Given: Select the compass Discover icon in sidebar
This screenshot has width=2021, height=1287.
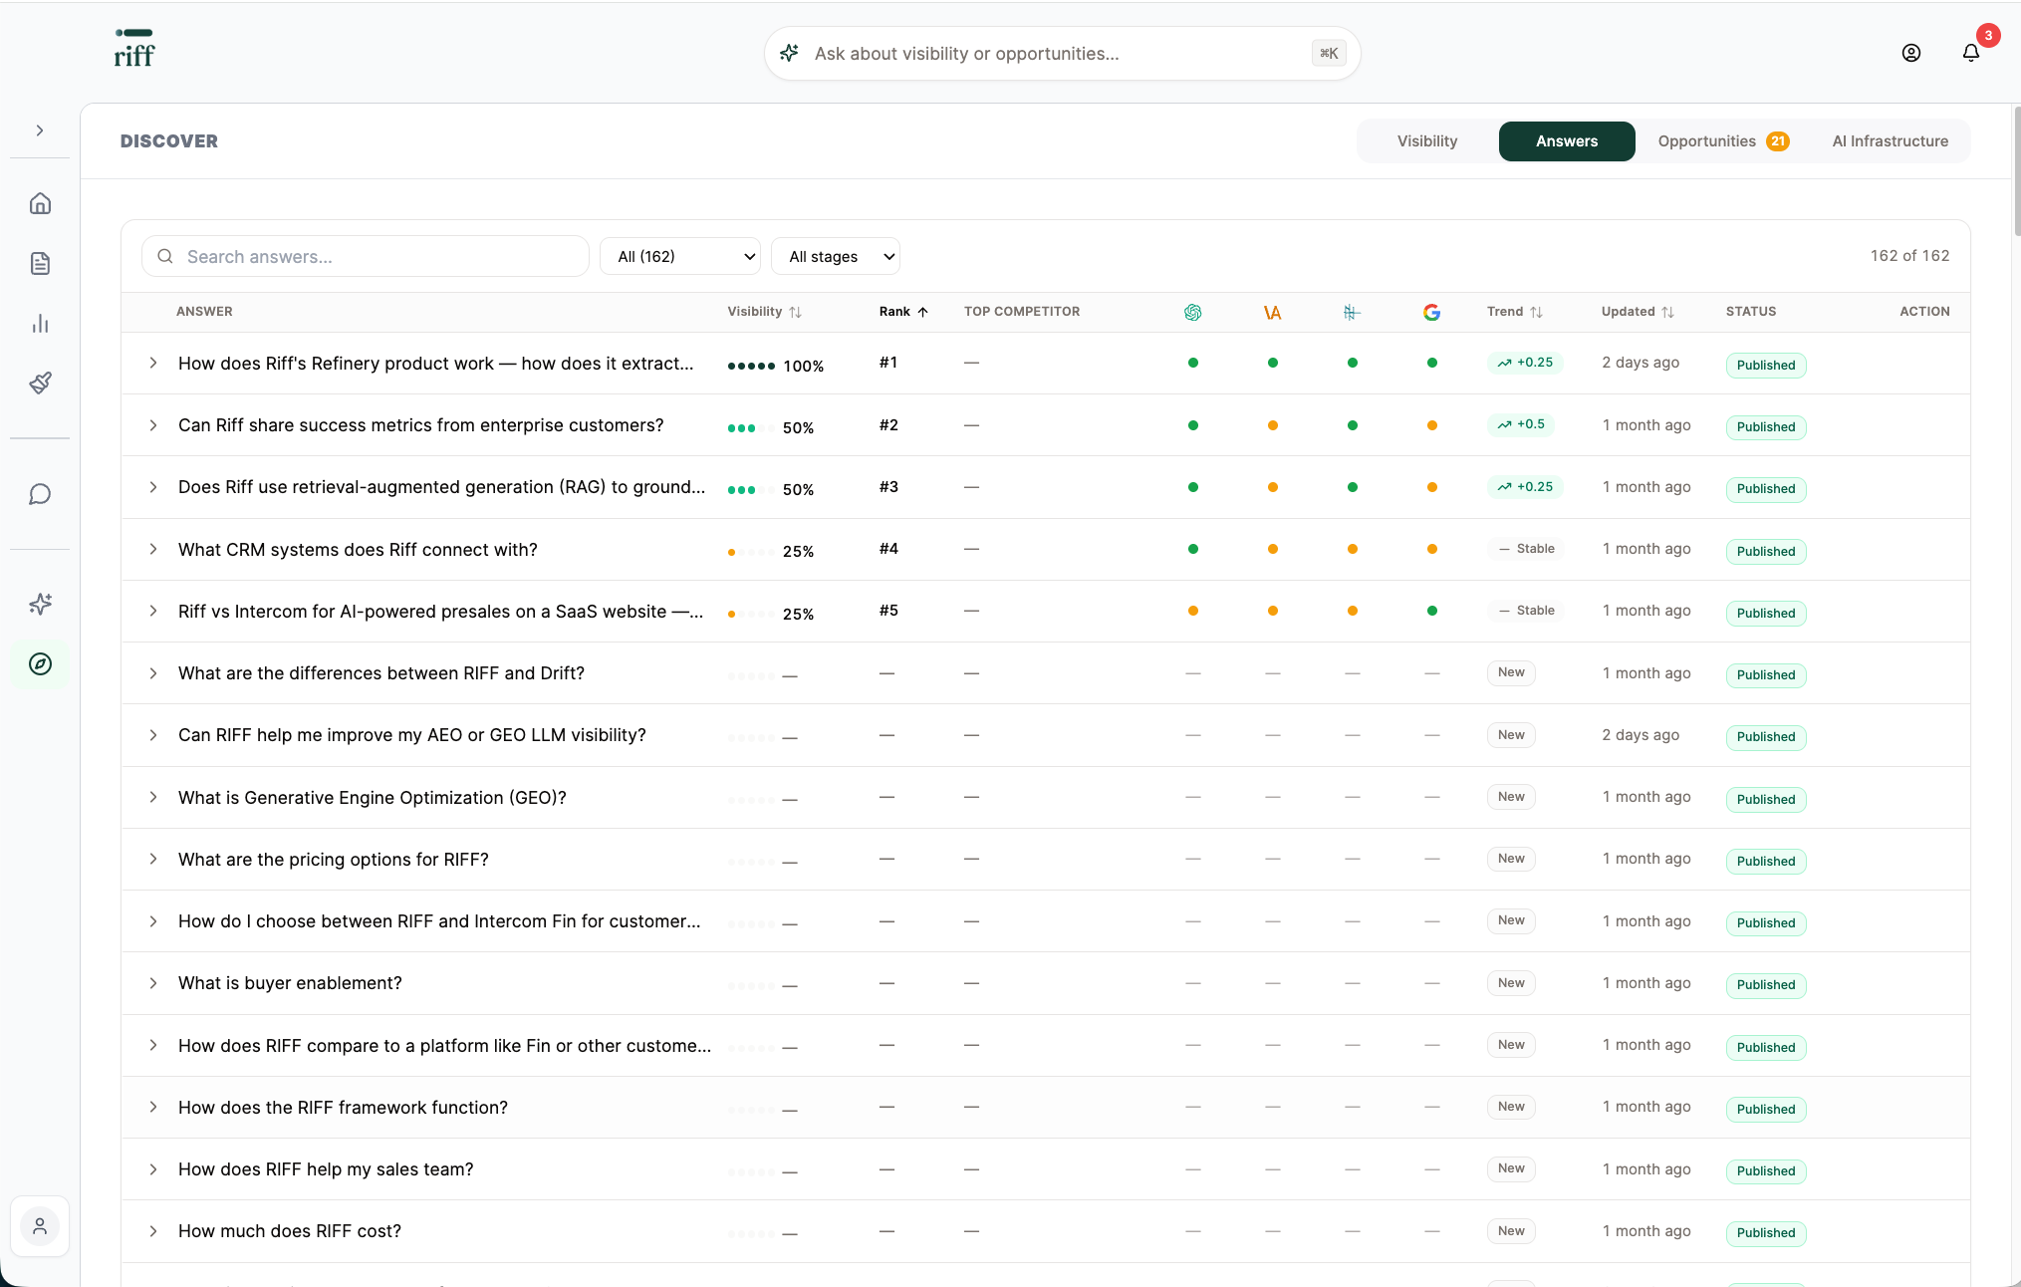Looking at the screenshot, I should 40,663.
